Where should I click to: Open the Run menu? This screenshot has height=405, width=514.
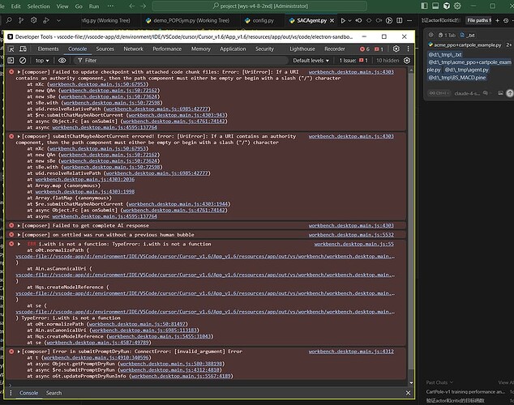[94, 6]
